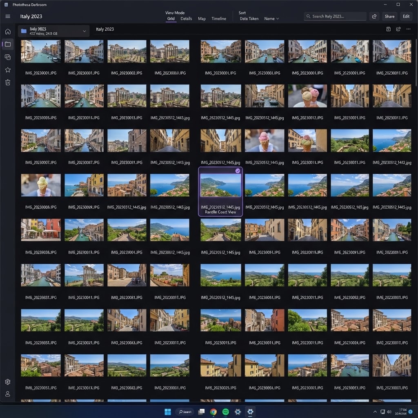The image size is (418, 418).
Task: Switch to Timeline view mode
Action: (x=219, y=19)
